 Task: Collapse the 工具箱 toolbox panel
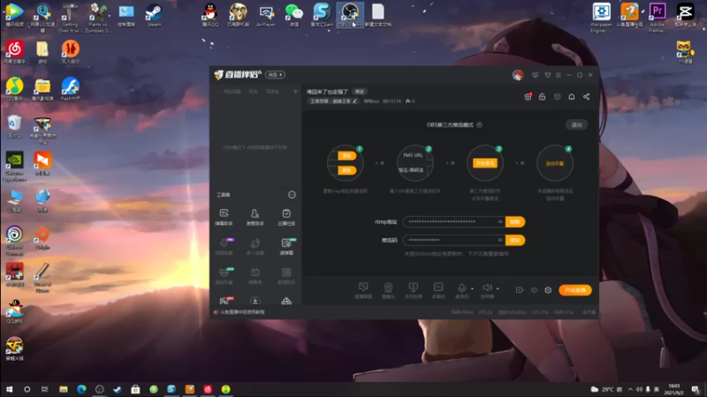(x=292, y=194)
